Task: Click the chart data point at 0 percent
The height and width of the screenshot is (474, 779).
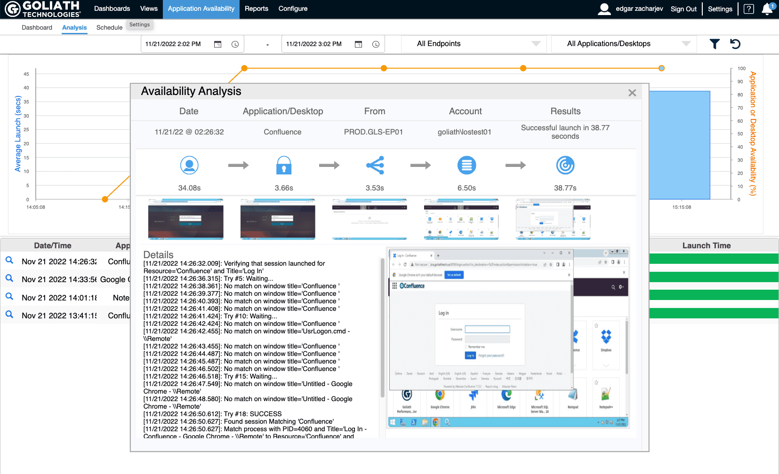Action: coord(105,199)
